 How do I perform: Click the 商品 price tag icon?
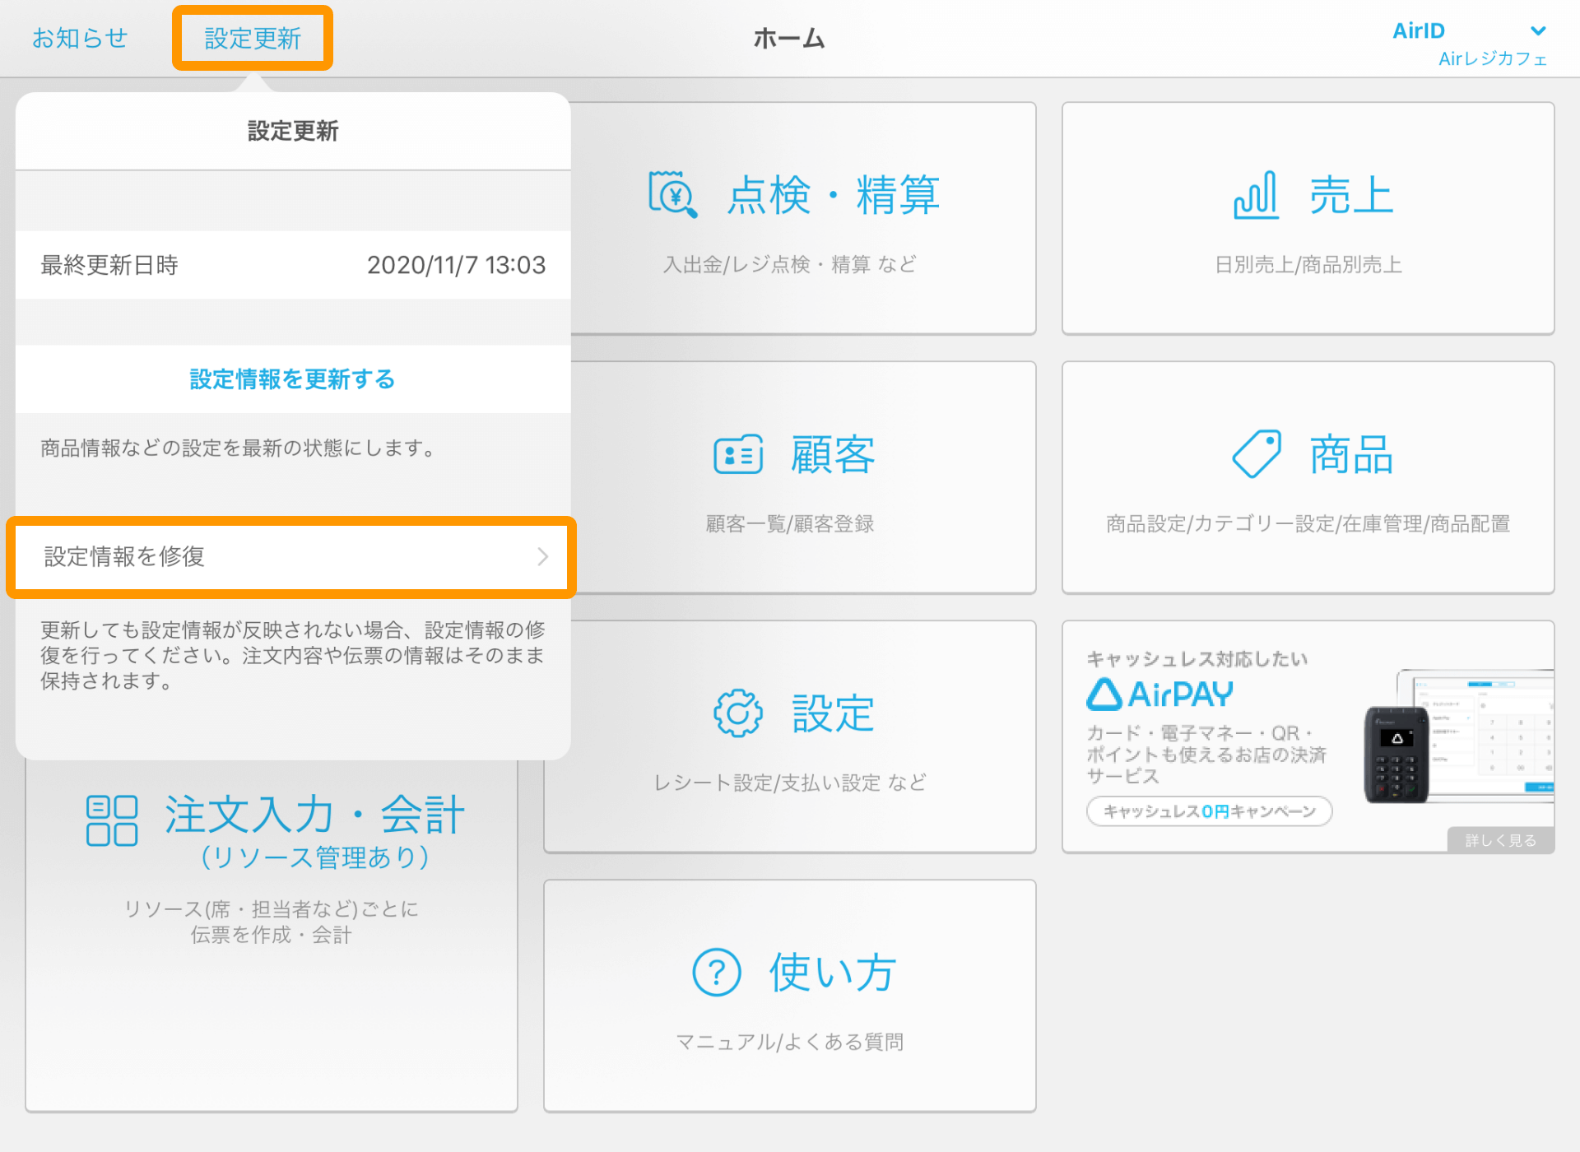click(x=1257, y=454)
